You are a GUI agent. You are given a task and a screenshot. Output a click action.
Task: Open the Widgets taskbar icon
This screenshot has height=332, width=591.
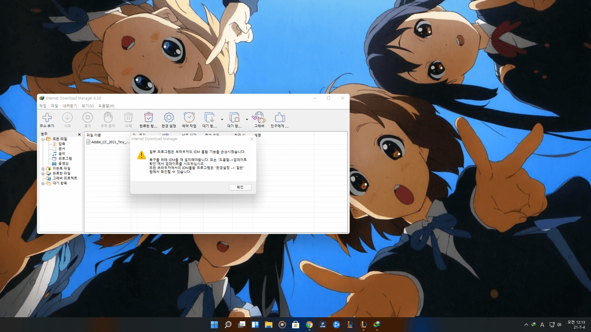(x=255, y=325)
